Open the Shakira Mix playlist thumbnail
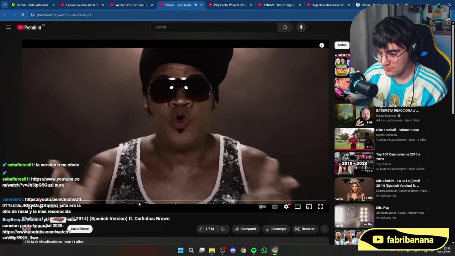 (x=354, y=190)
